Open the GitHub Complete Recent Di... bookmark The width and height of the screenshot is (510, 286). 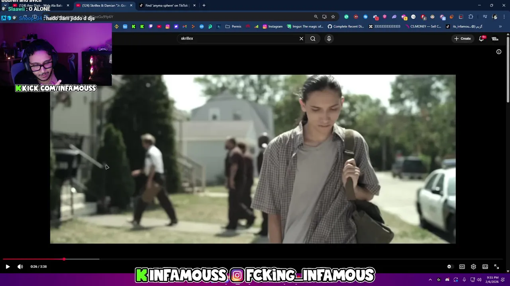pyautogui.click(x=346, y=27)
